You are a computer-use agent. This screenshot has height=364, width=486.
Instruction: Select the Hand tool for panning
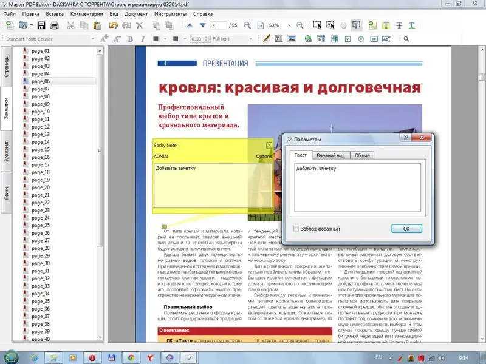[x=342, y=25]
